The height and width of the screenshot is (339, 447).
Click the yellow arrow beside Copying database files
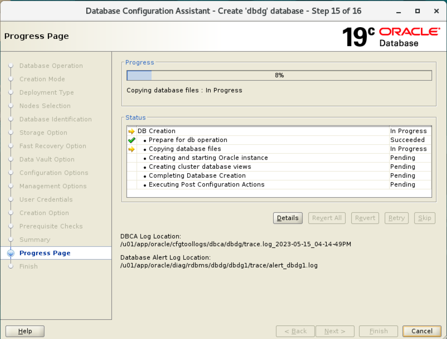pyautogui.click(x=132, y=149)
